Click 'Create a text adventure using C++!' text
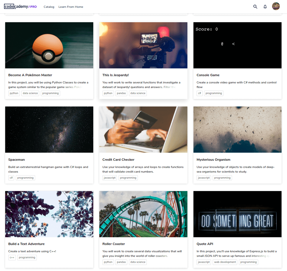Viewport: 287px width, 271px height. [x=32, y=251]
